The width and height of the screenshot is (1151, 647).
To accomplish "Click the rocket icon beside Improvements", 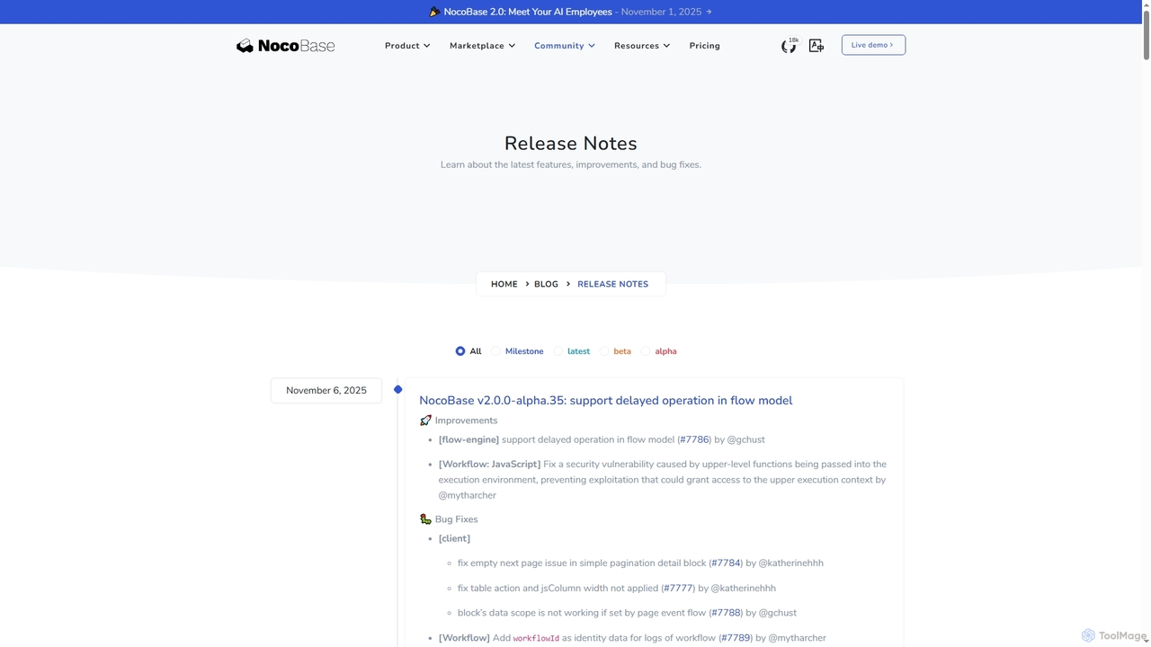I will (x=425, y=421).
